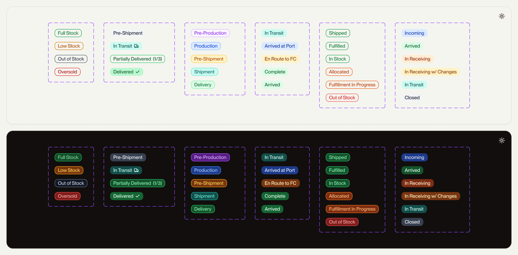Select the dark Production badge

click(x=206, y=170)
